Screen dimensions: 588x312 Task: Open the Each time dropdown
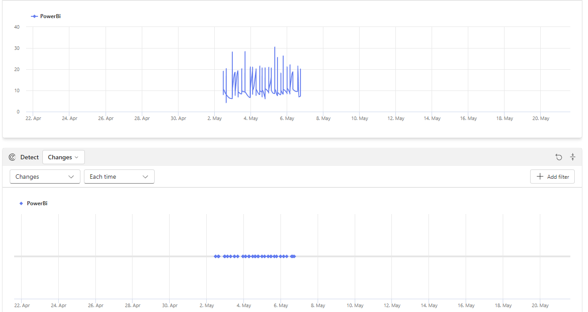(119, 177)
